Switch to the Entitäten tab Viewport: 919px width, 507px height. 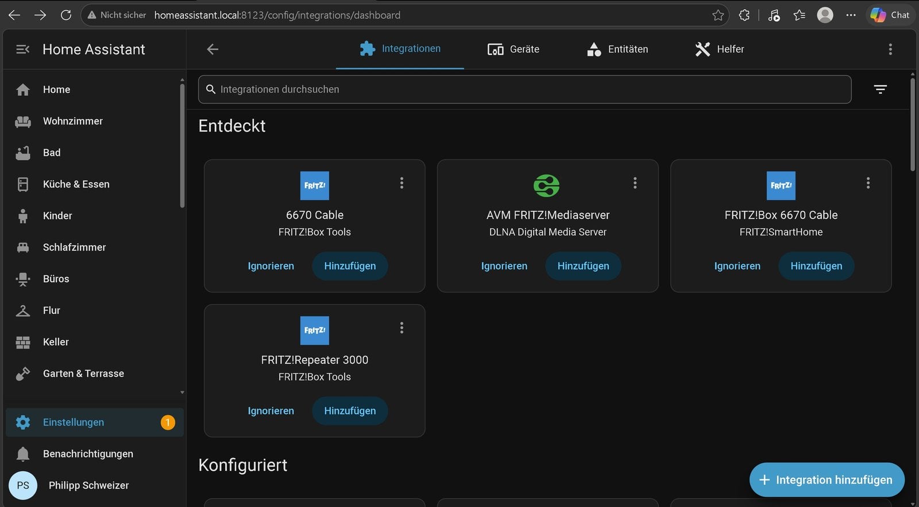pyautogui.click(x=617, y=49)
